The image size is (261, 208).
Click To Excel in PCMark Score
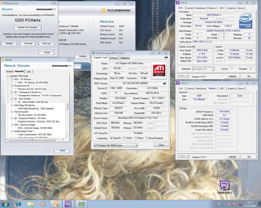click(28, 43)
